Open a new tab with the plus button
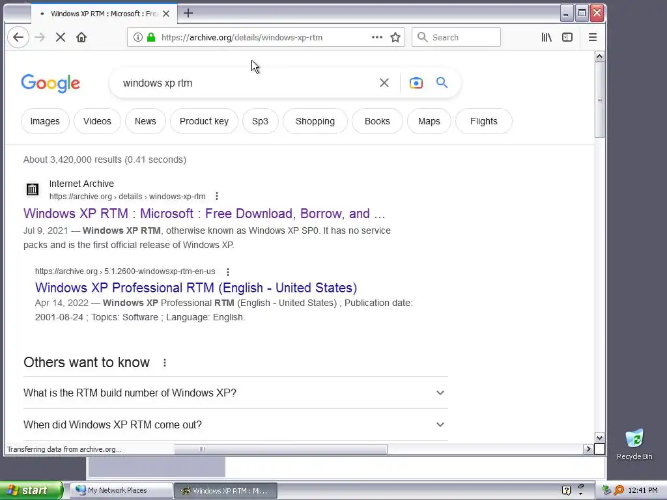The height and width of the screenshot is (500, 667). pos(188,13)
